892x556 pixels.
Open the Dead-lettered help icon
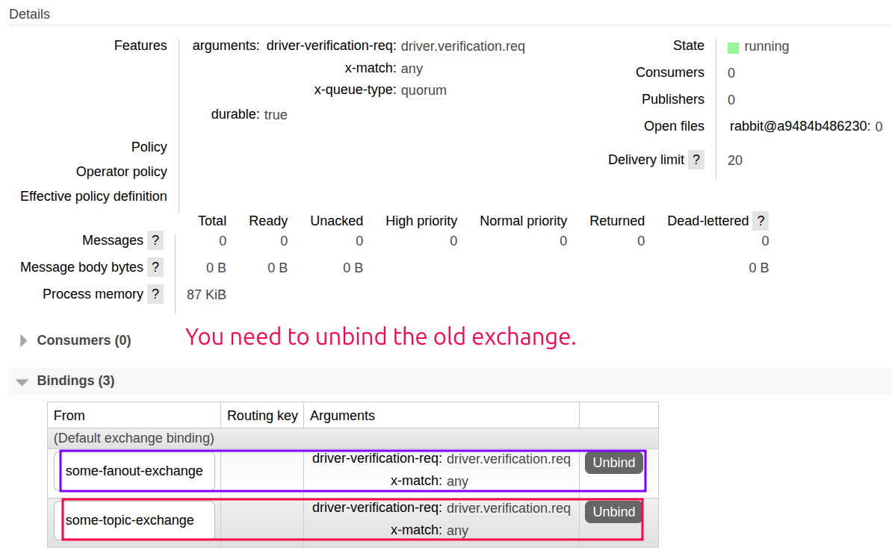[761, 220]
